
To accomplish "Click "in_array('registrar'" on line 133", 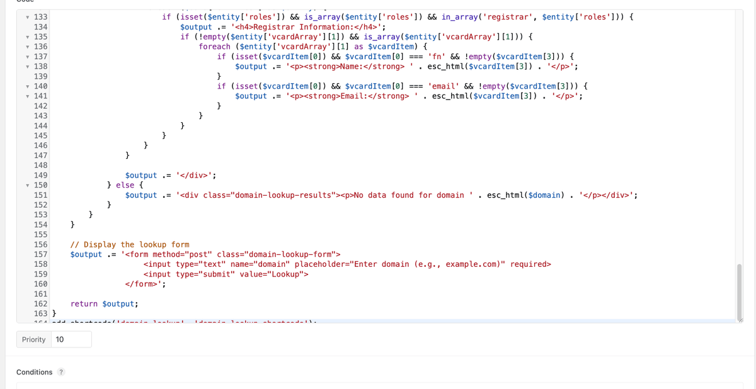I will tap(488, 17).
